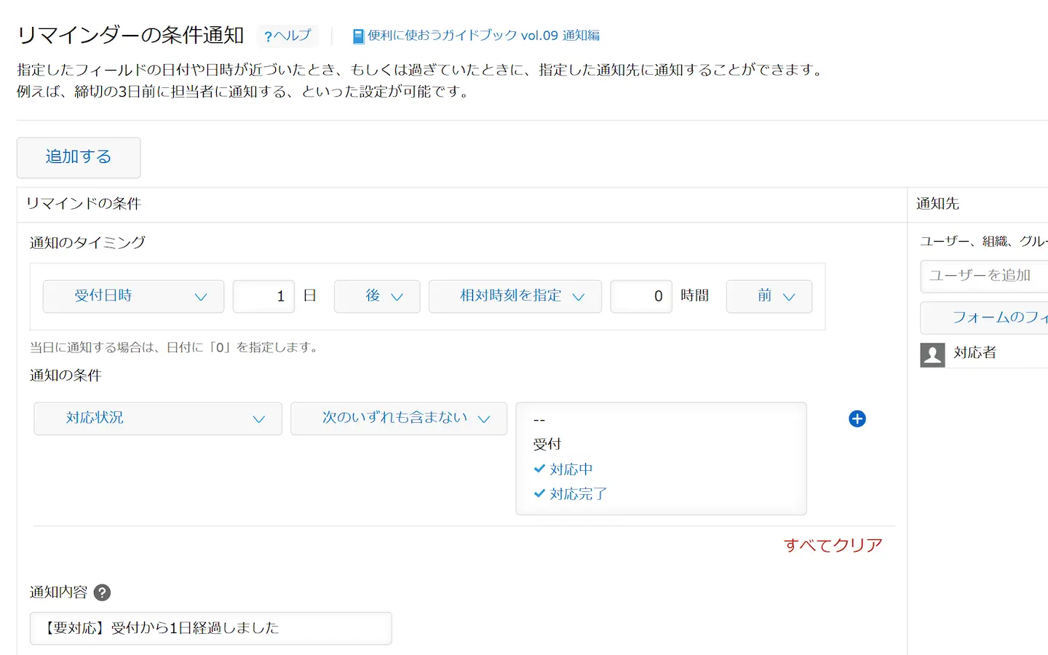Screen dimensions: 1048x655
Task: Open the 受付日時 field dropdown
Action: point(133,296)
